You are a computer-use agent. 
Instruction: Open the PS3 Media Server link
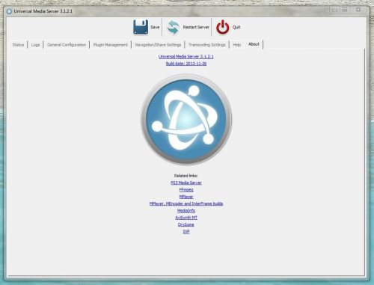click(x=186, y=183)
